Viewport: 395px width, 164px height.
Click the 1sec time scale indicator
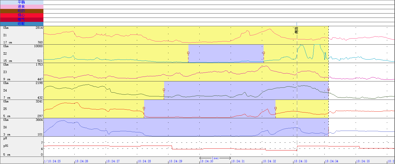coord(215,158)
